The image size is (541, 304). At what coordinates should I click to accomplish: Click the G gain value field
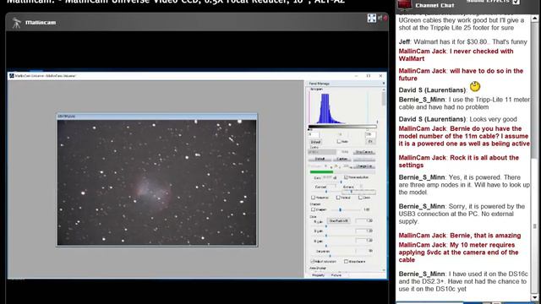click(x=364, y=231)
